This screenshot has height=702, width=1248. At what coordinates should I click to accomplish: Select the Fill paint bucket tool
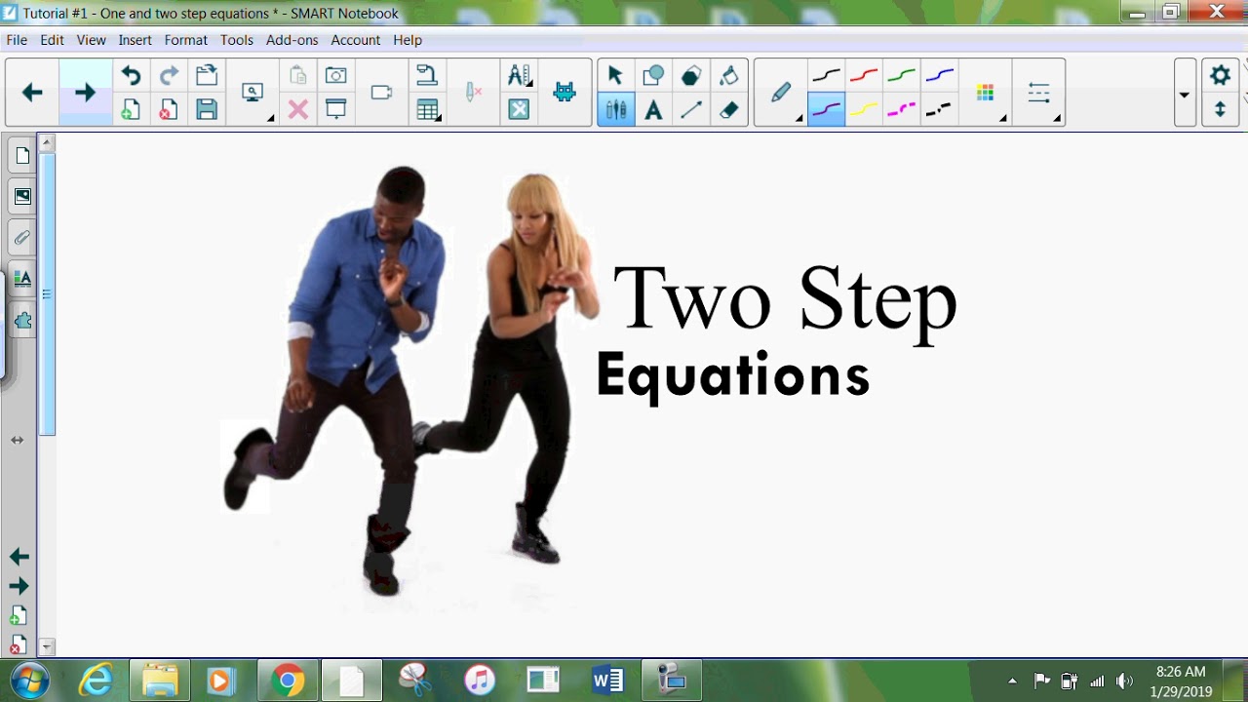tap(729, 76)
